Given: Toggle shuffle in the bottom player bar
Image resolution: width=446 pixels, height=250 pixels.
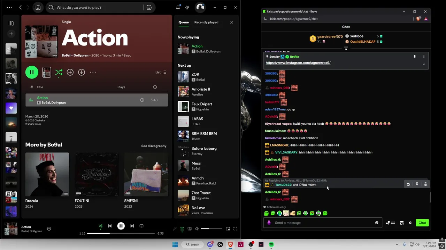Looking at the screenshot, I should pos(100,226).
